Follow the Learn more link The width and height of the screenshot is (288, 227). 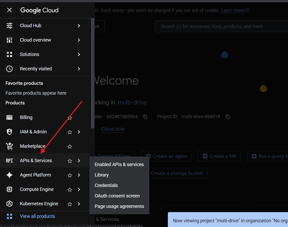pyautogui.click(x=232, y=10)
